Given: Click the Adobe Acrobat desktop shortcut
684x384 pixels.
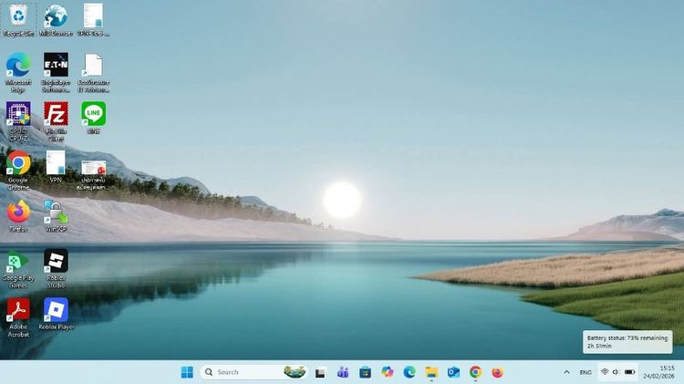Looking at the screenshot, I should (x=18, y=311).
